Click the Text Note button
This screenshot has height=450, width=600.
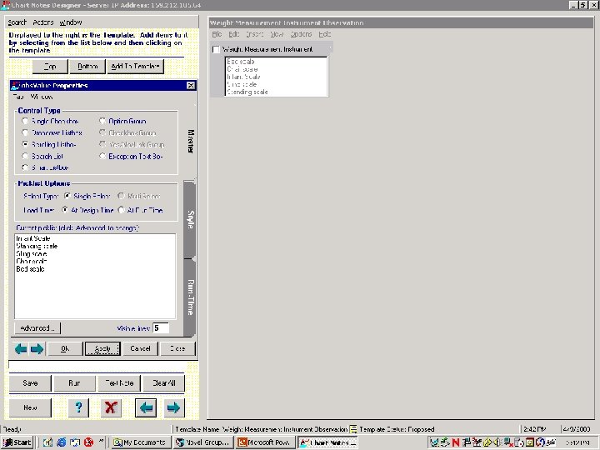pos(119,383)
